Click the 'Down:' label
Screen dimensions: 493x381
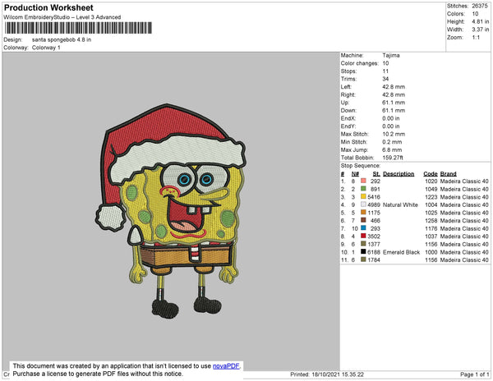point(348,111)
